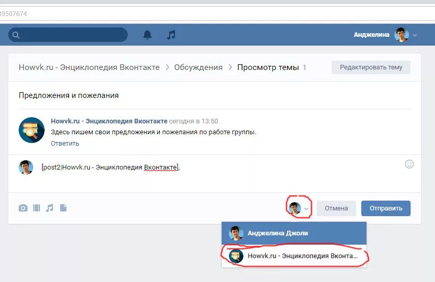Select Анджелина Джоли as author
Viewport: 435px width, 282px height.
click(x=294, y=233)
